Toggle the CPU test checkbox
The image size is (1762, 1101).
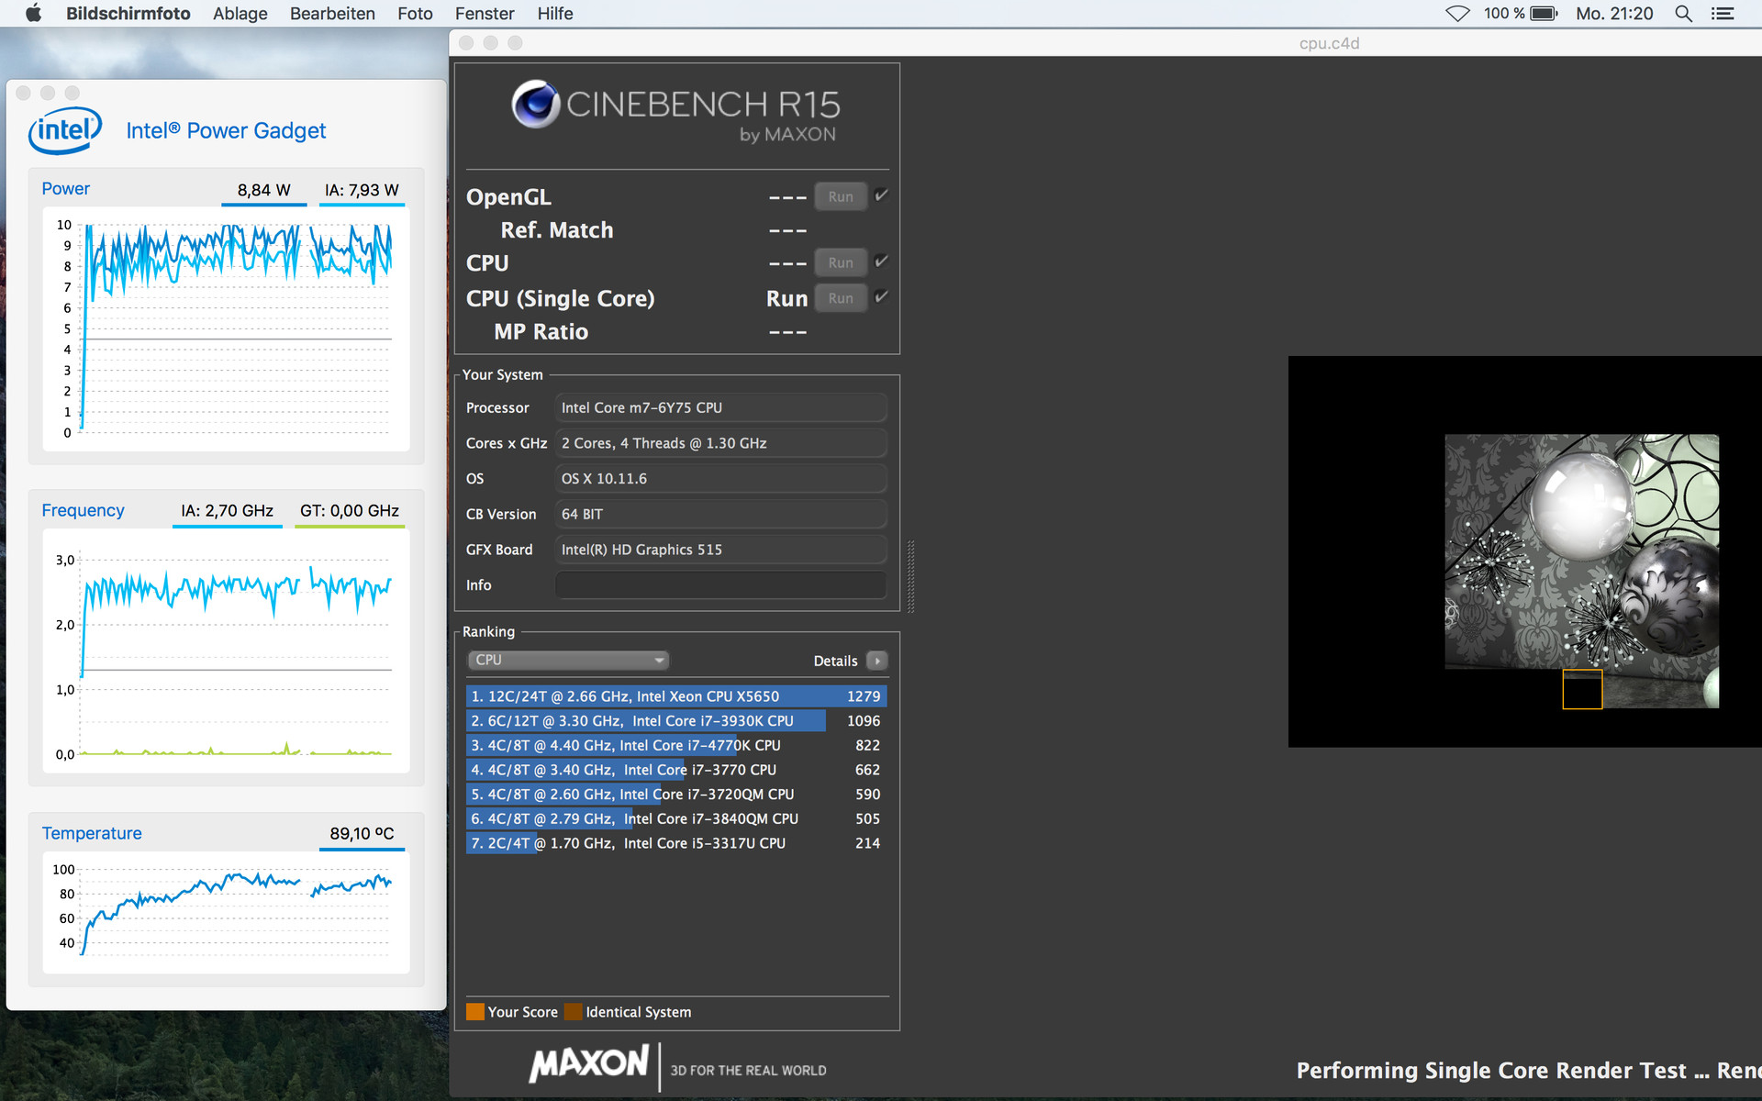881,261
